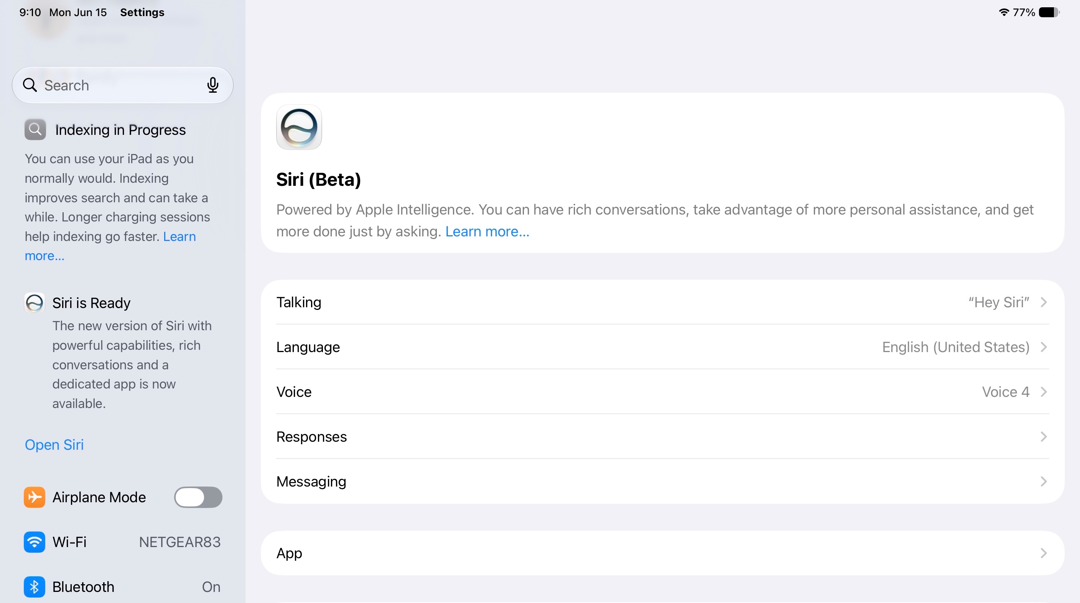
Task: Expand the Talking row chevron
Action: pyautogui.click(x=1044, y=302)
